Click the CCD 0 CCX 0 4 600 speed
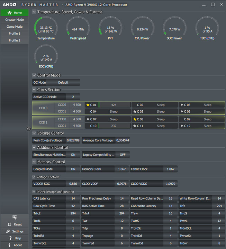 click(x=77, y=105)
